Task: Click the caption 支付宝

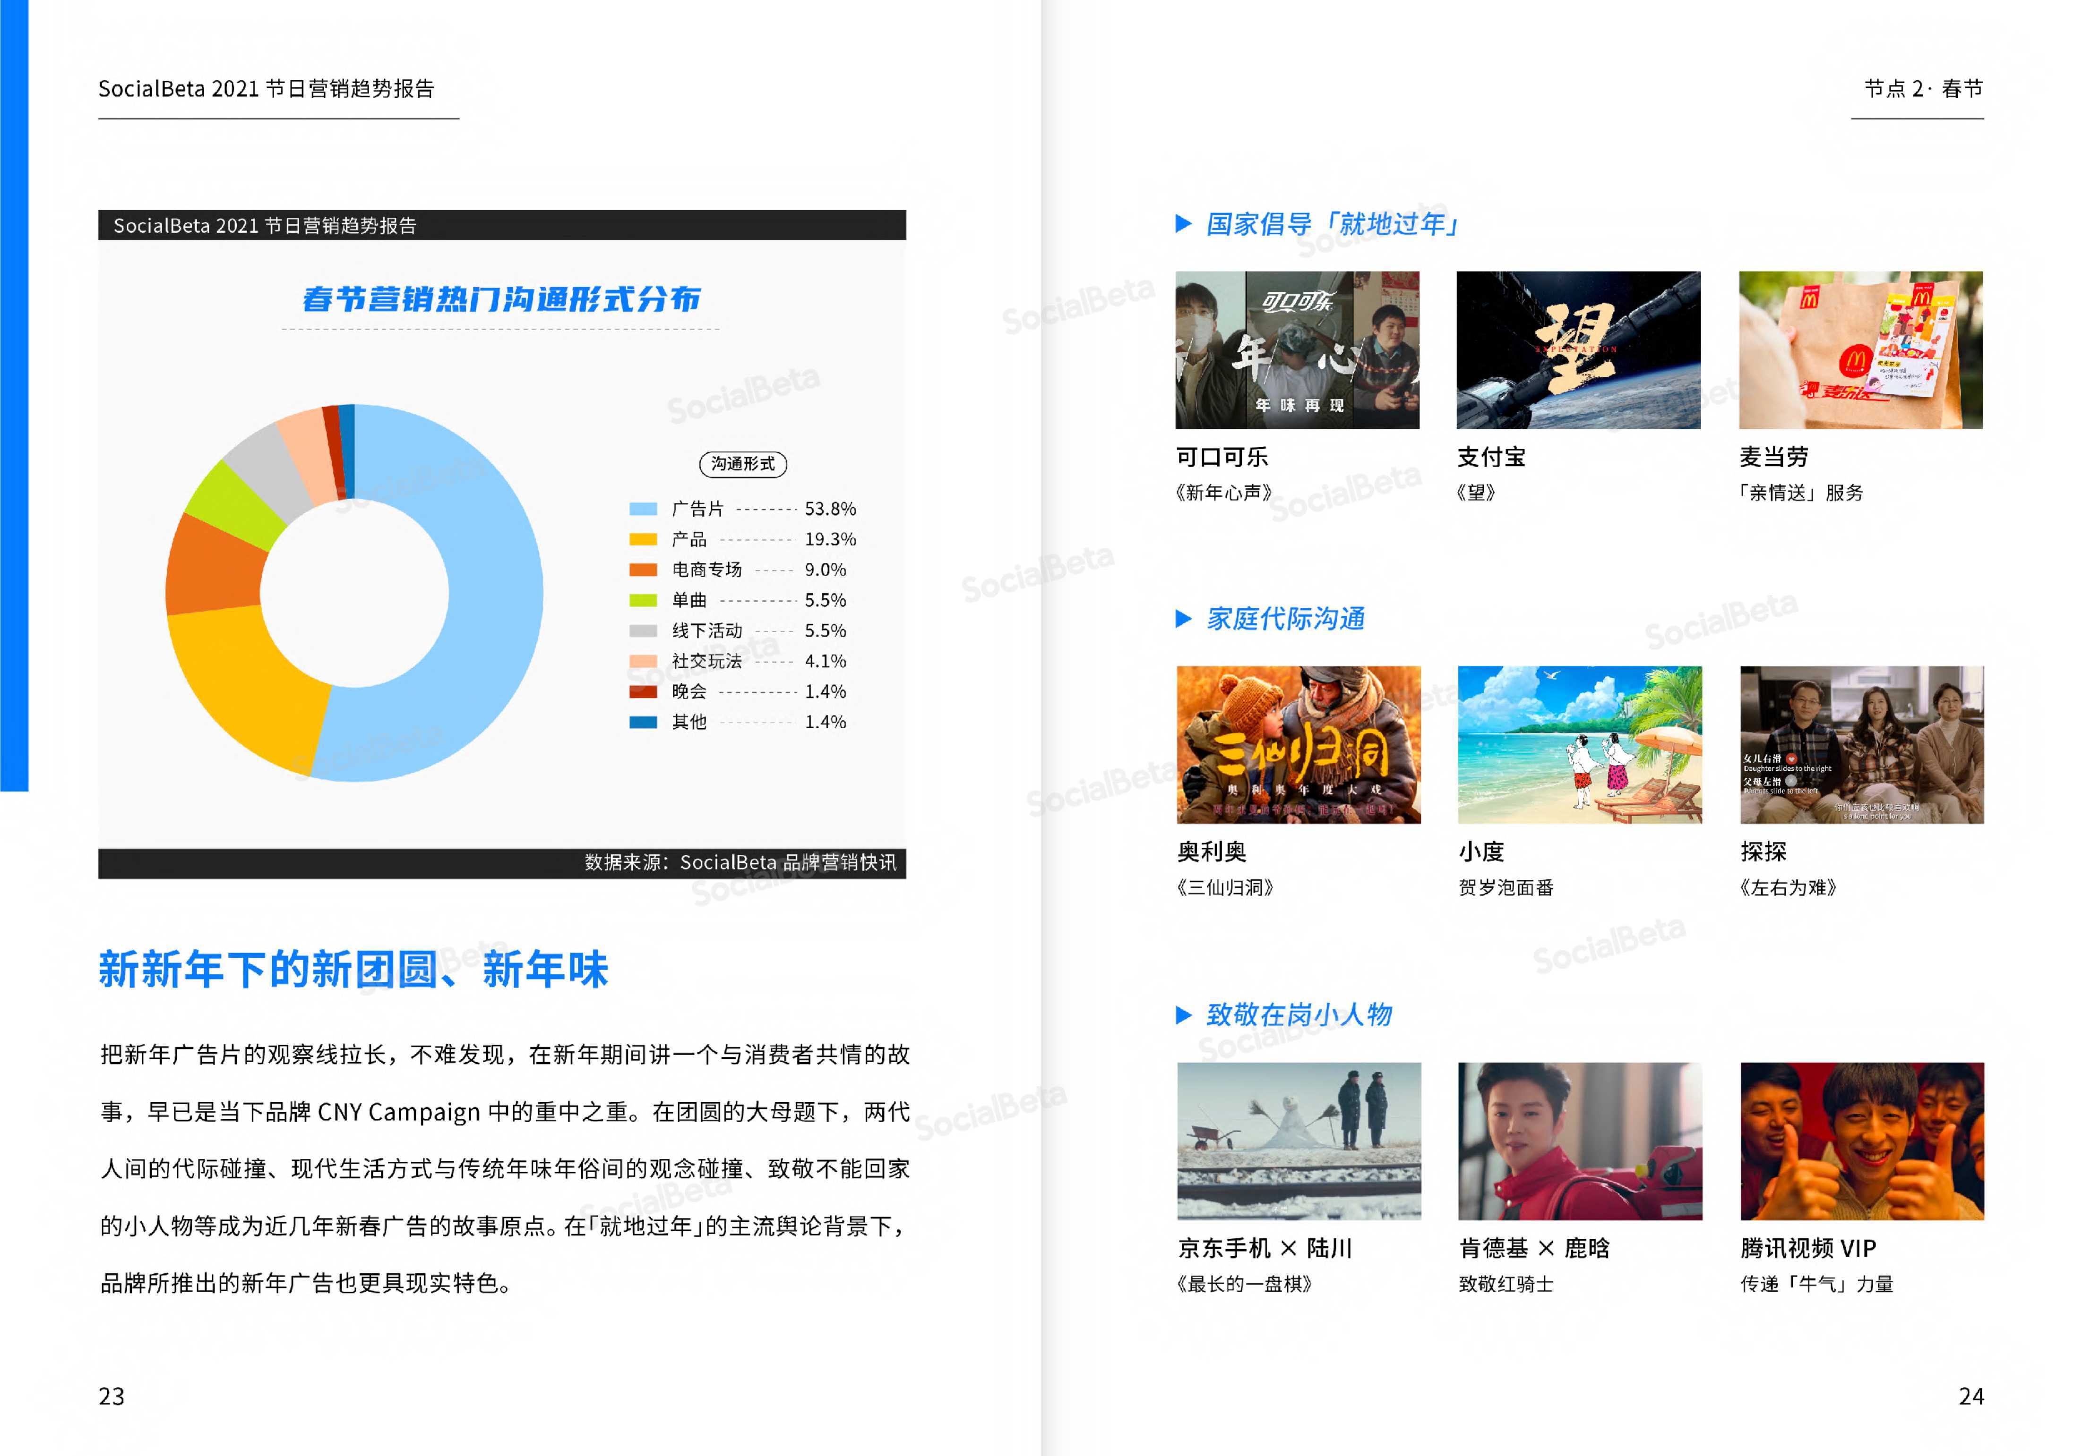Action: point(1492,458)
